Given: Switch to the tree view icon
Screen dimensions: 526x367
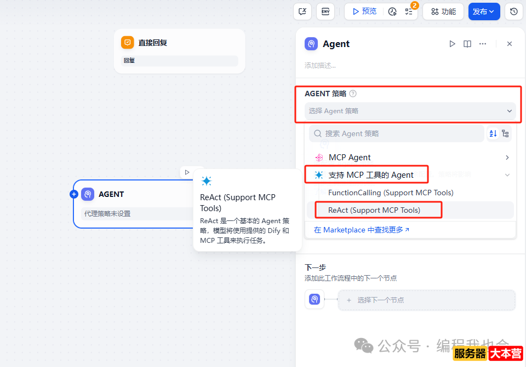Looking at the screenshot, I should pyautogui.click(x=505, y=133).
